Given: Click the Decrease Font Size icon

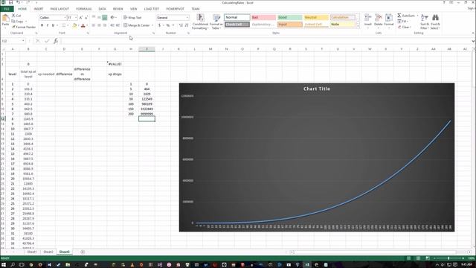Looking at the screenshot, I should (x=86, y=18).
